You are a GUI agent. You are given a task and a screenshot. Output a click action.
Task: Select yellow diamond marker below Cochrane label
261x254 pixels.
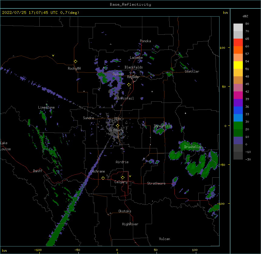[103, 178]
